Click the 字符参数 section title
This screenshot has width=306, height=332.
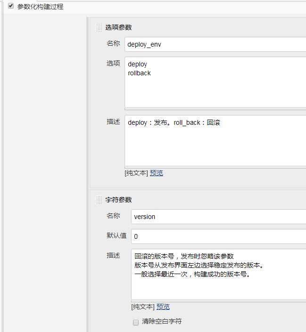(118, 200)
